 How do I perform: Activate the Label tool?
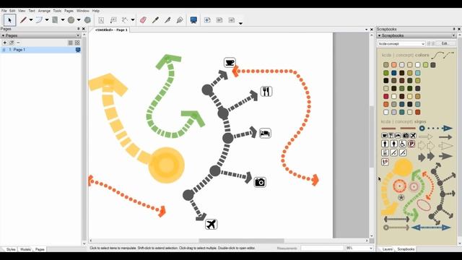[113, 20]
